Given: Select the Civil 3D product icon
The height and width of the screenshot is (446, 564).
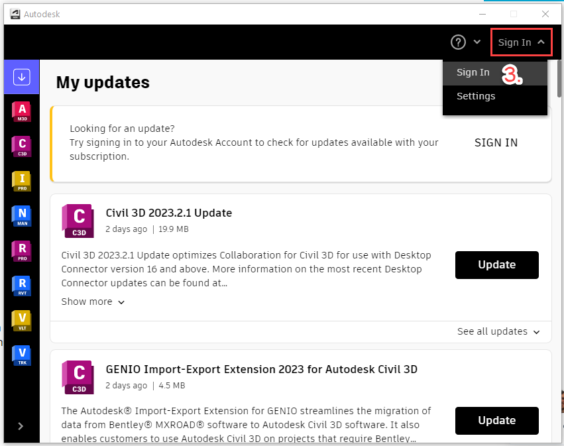Looking at the screenshot, I should pyautogui.click(x=21, y=146).
